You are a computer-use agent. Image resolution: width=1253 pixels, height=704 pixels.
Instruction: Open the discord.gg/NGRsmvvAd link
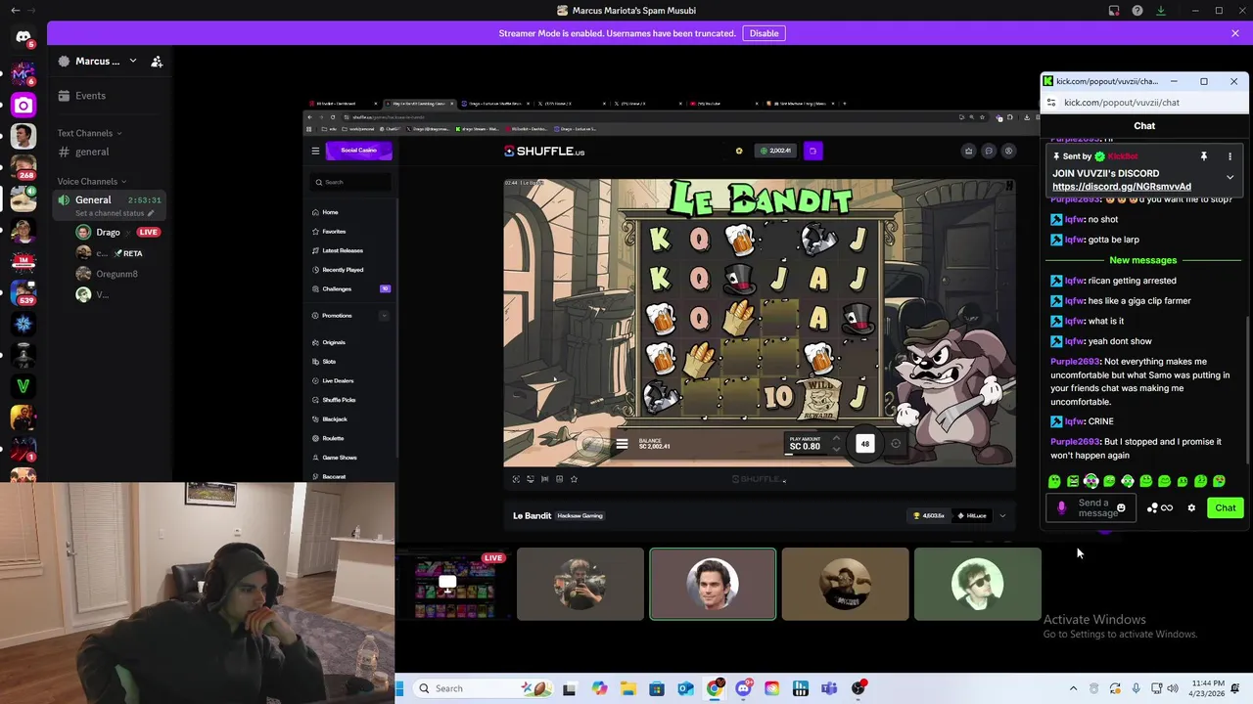pyautogui.click(x=1122, y=187)
